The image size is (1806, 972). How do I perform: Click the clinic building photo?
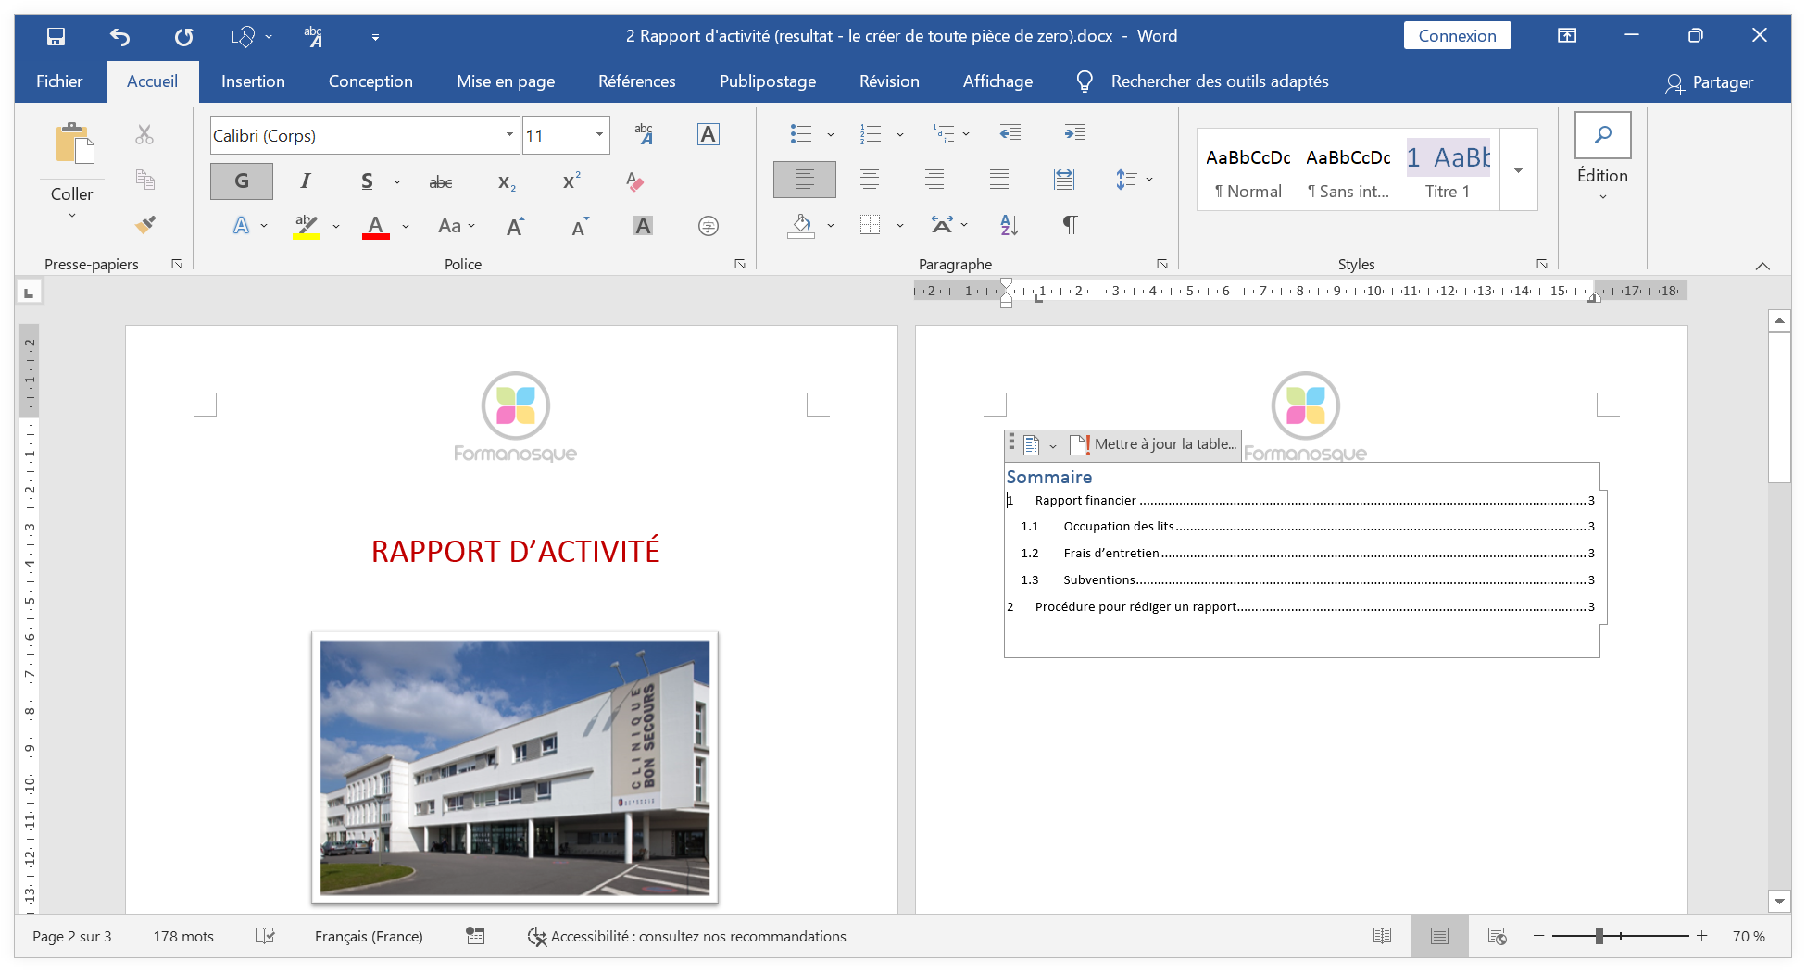(515, 768)
